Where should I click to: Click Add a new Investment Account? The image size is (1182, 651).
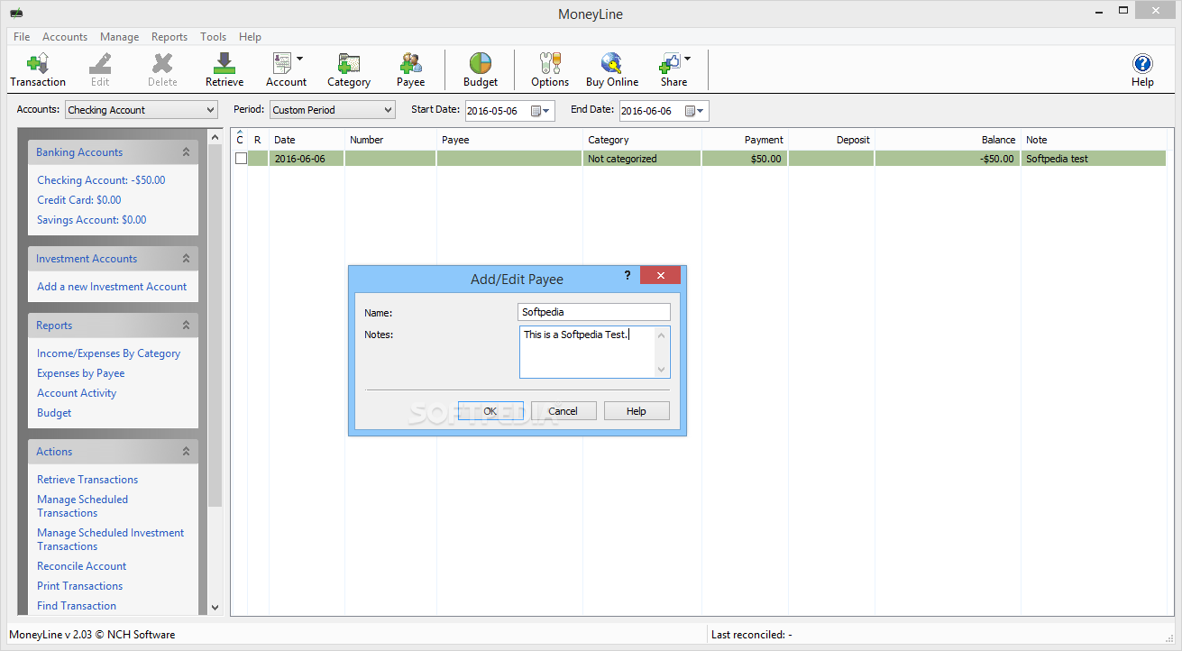click(112, 287)
